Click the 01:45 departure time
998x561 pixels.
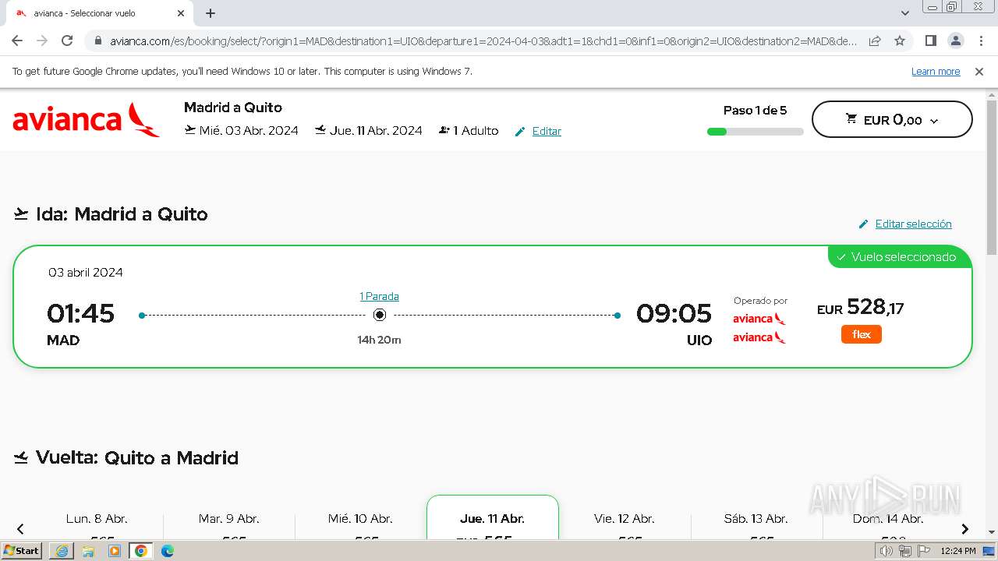pyautogui.click(x=81, y=314)
